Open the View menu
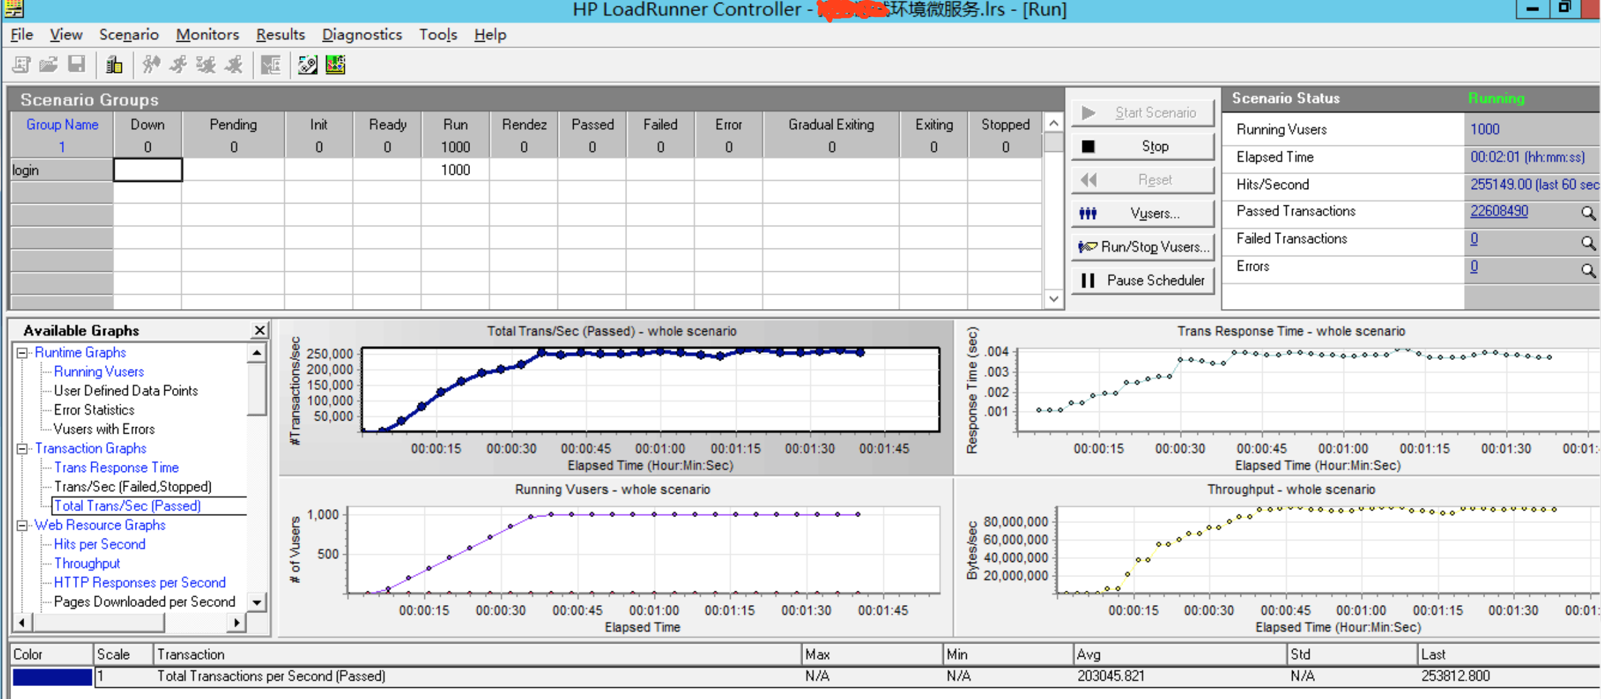Screen dimensions: 1601x699 [66, 35]
